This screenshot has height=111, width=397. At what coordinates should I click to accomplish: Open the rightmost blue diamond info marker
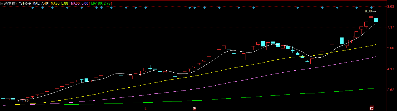pos(372,8)
